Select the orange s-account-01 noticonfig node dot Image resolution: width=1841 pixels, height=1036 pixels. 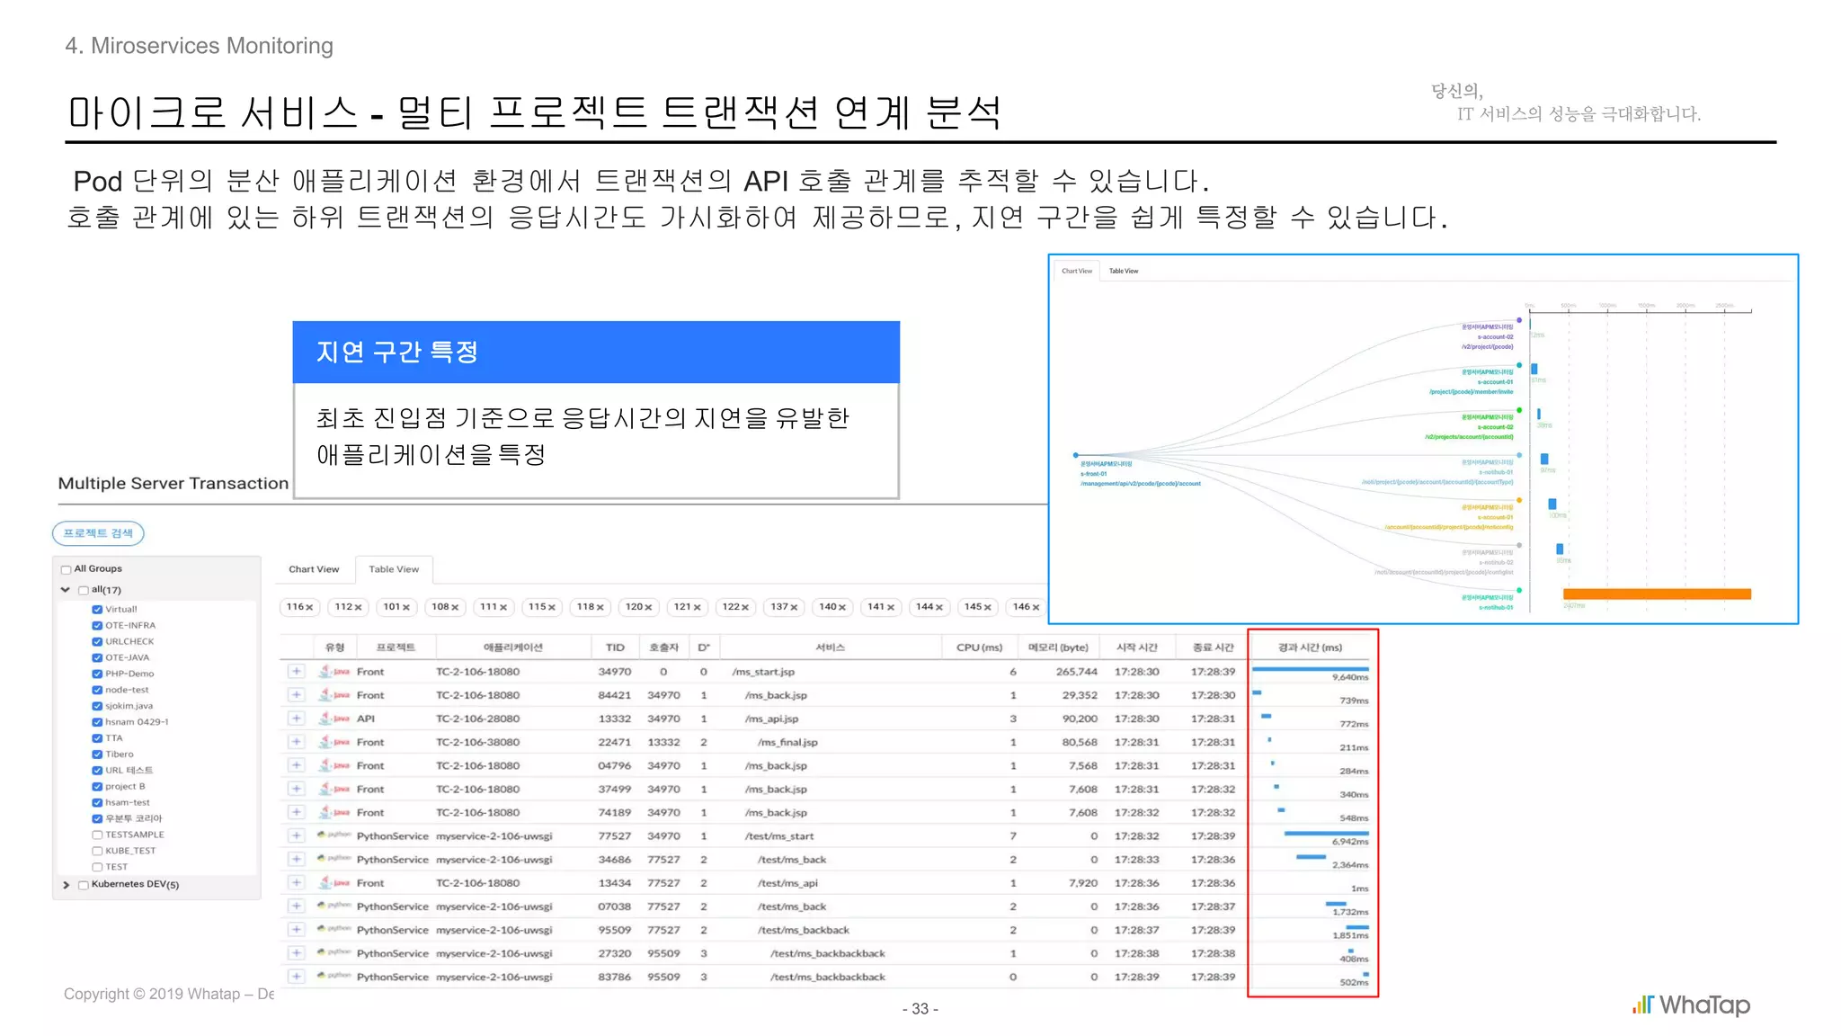(x=1519, y=500)
